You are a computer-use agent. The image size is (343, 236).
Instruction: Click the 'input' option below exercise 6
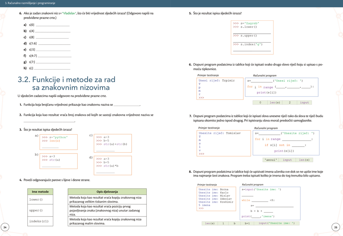pos(304,103)
